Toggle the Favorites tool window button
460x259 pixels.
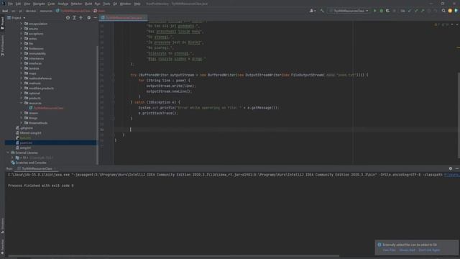click(x=2, y=247)
